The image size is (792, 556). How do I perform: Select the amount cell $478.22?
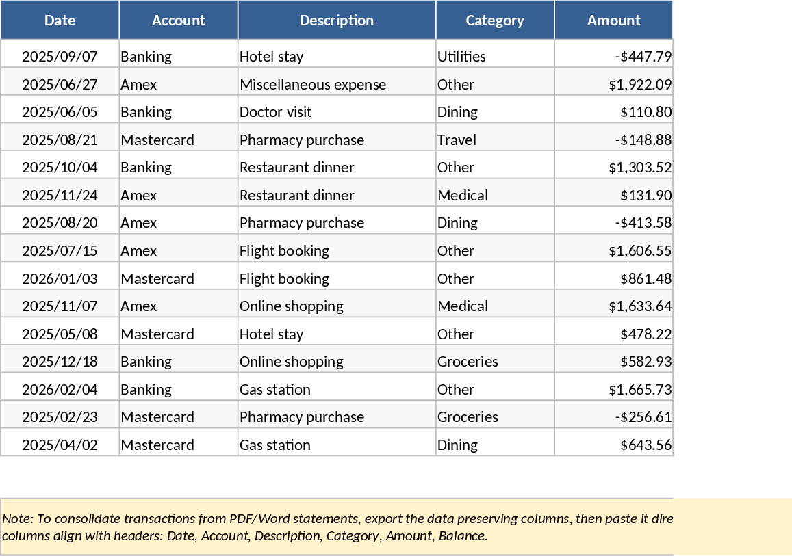[x=613, y=334]
